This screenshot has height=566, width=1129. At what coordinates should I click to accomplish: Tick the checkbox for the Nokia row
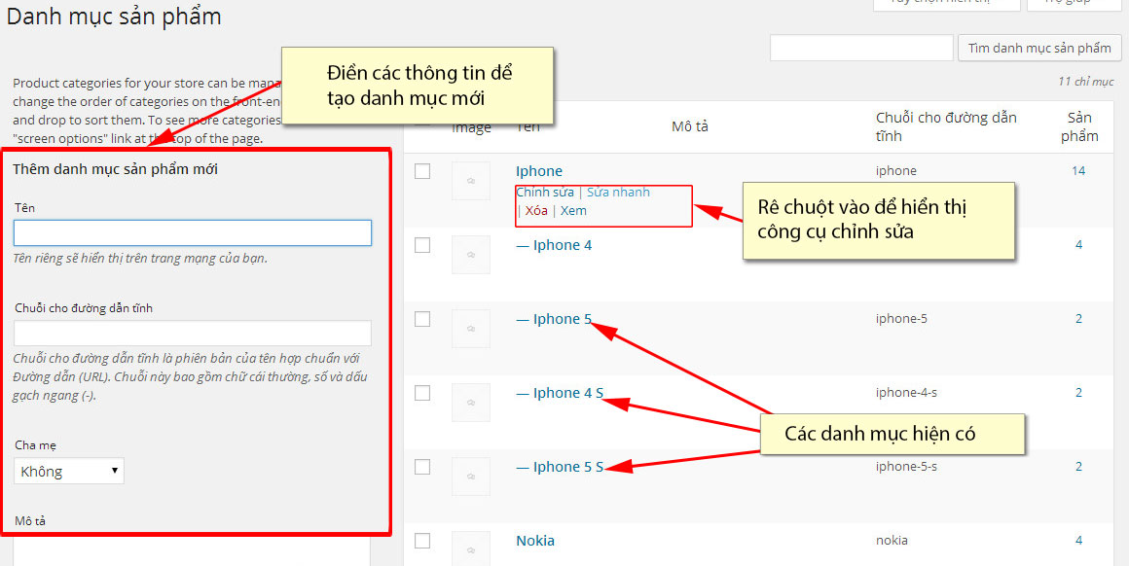422,541
